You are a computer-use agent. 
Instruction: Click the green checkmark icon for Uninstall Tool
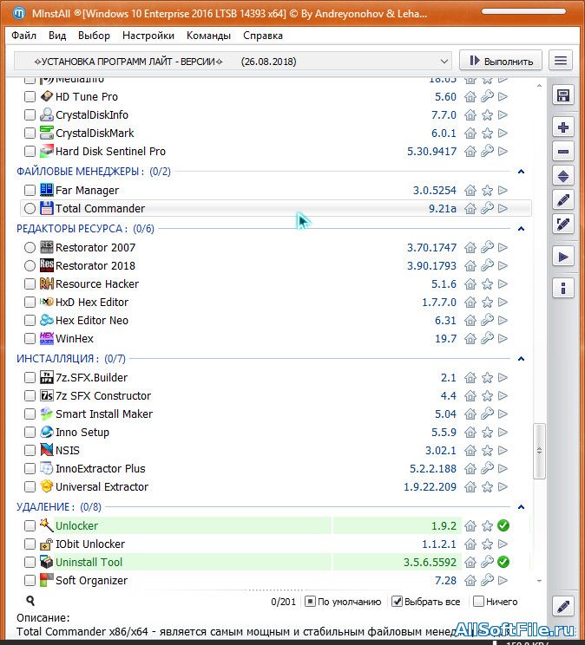(503, 562)
